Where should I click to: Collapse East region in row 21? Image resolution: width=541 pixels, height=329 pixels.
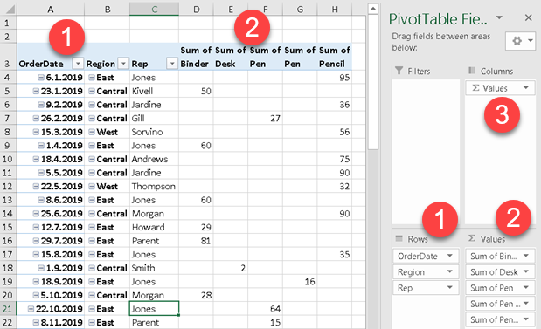(x=92, y=309)
